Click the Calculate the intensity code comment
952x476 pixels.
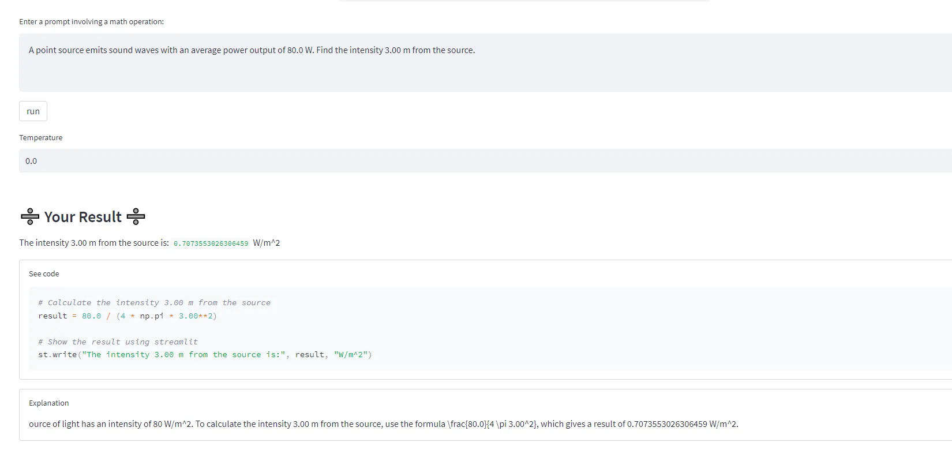[x=154, y=303]
